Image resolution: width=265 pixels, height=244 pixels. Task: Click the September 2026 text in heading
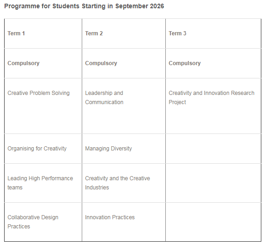coord(140,6)
